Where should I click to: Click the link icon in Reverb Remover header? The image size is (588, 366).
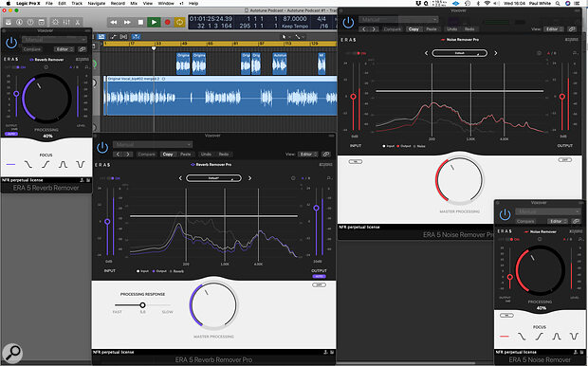click(83, 49)
